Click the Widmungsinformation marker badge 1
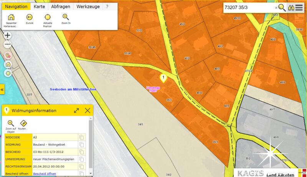The image size is (307, 177). (7, 110)
